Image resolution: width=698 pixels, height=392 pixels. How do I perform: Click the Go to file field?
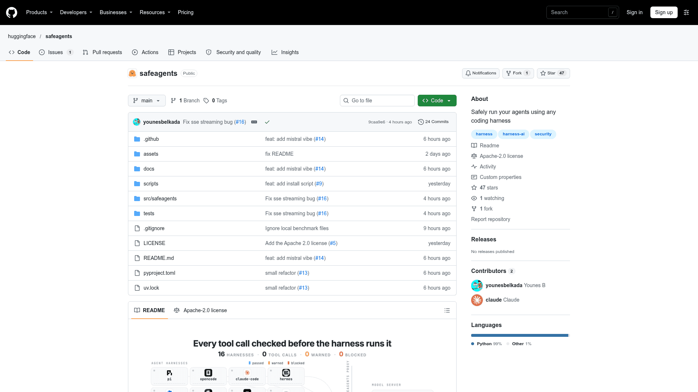(x=377, y=101)
